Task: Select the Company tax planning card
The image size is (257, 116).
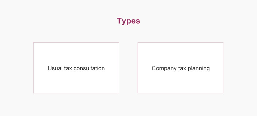Action: point(180,68)
